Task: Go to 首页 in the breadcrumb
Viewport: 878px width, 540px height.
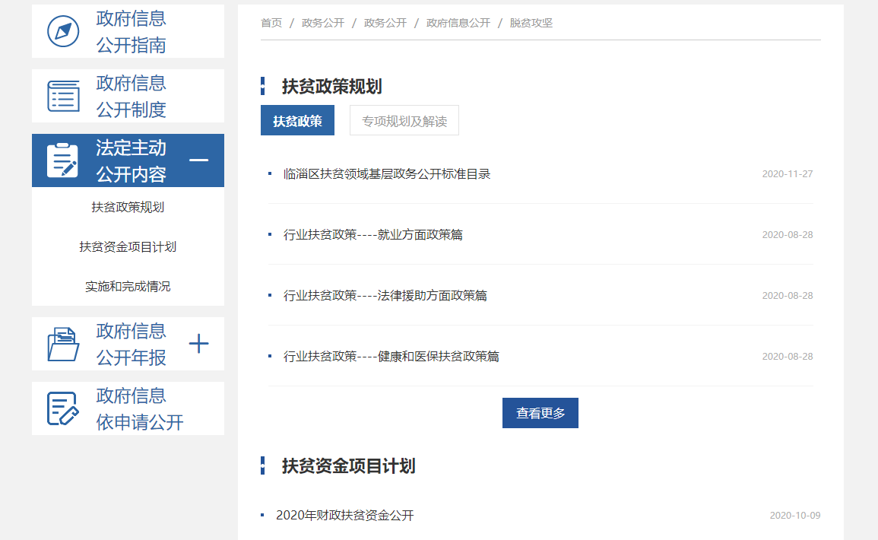Action: (x=271, y=23)
